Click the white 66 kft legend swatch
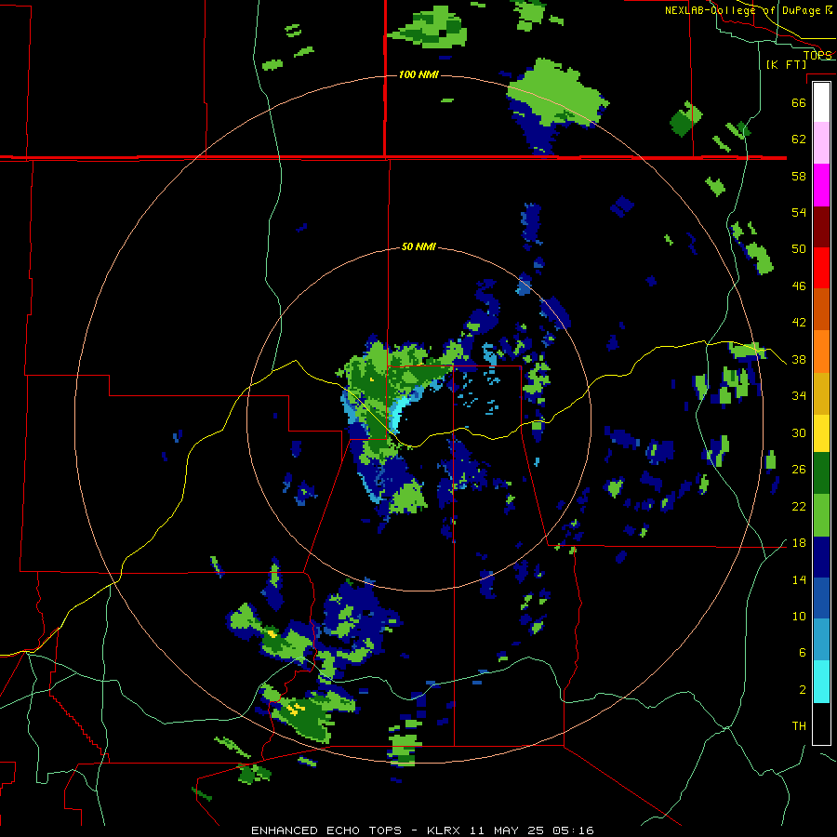Screen dimensions: 837x837 tap(821, 102)
